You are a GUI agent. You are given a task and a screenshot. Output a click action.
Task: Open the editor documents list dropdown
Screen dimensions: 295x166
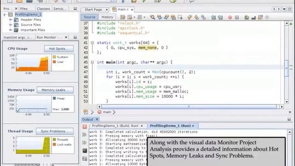point(284,9)
